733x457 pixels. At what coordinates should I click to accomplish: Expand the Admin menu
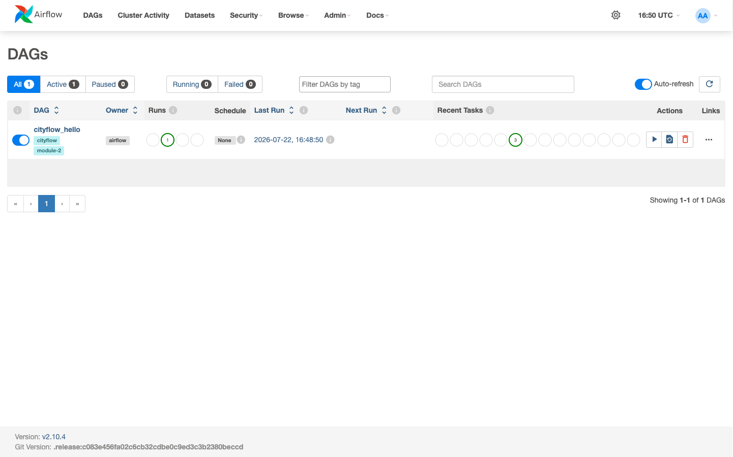point(337,15)
